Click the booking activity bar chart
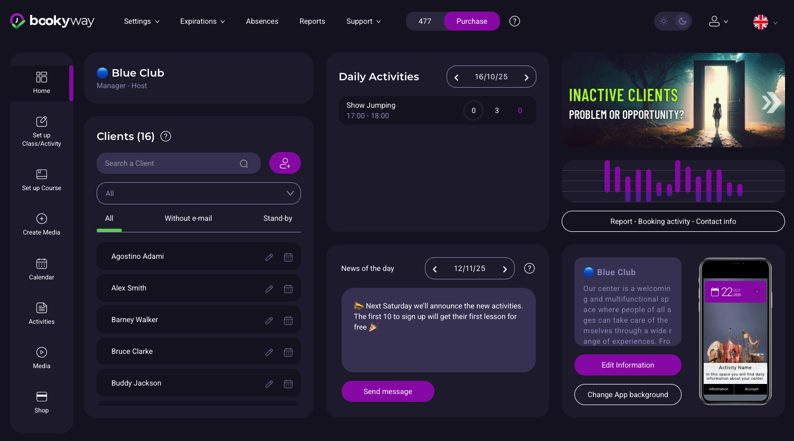Screen dimensions: 794x441 [x=673, y=181]
